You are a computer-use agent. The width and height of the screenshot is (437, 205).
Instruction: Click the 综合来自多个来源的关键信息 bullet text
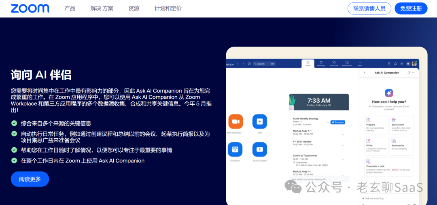[56, 123]
